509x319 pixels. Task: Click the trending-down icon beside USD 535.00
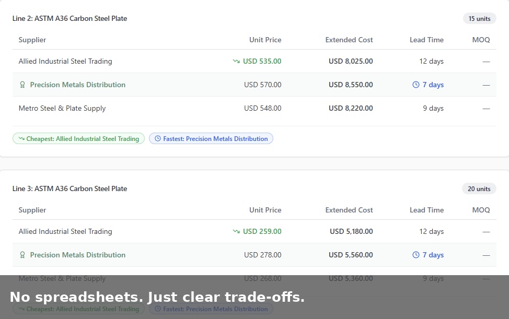tap(236, 61)
